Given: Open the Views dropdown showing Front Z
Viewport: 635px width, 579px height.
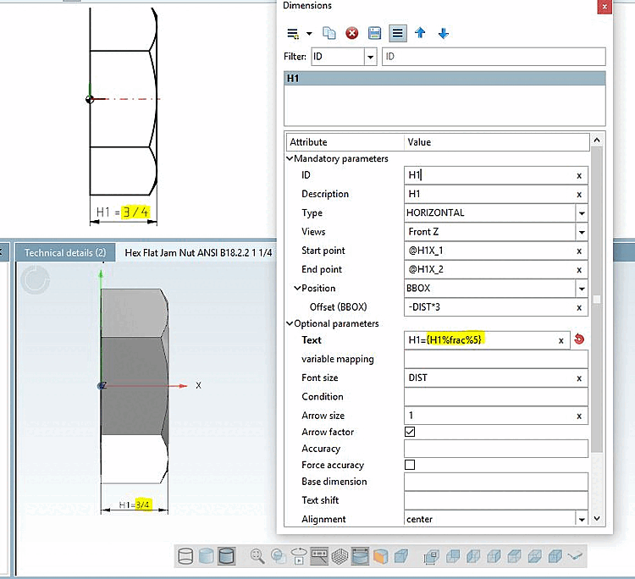Looking at the screenshot, I should [x=582, y=232].
